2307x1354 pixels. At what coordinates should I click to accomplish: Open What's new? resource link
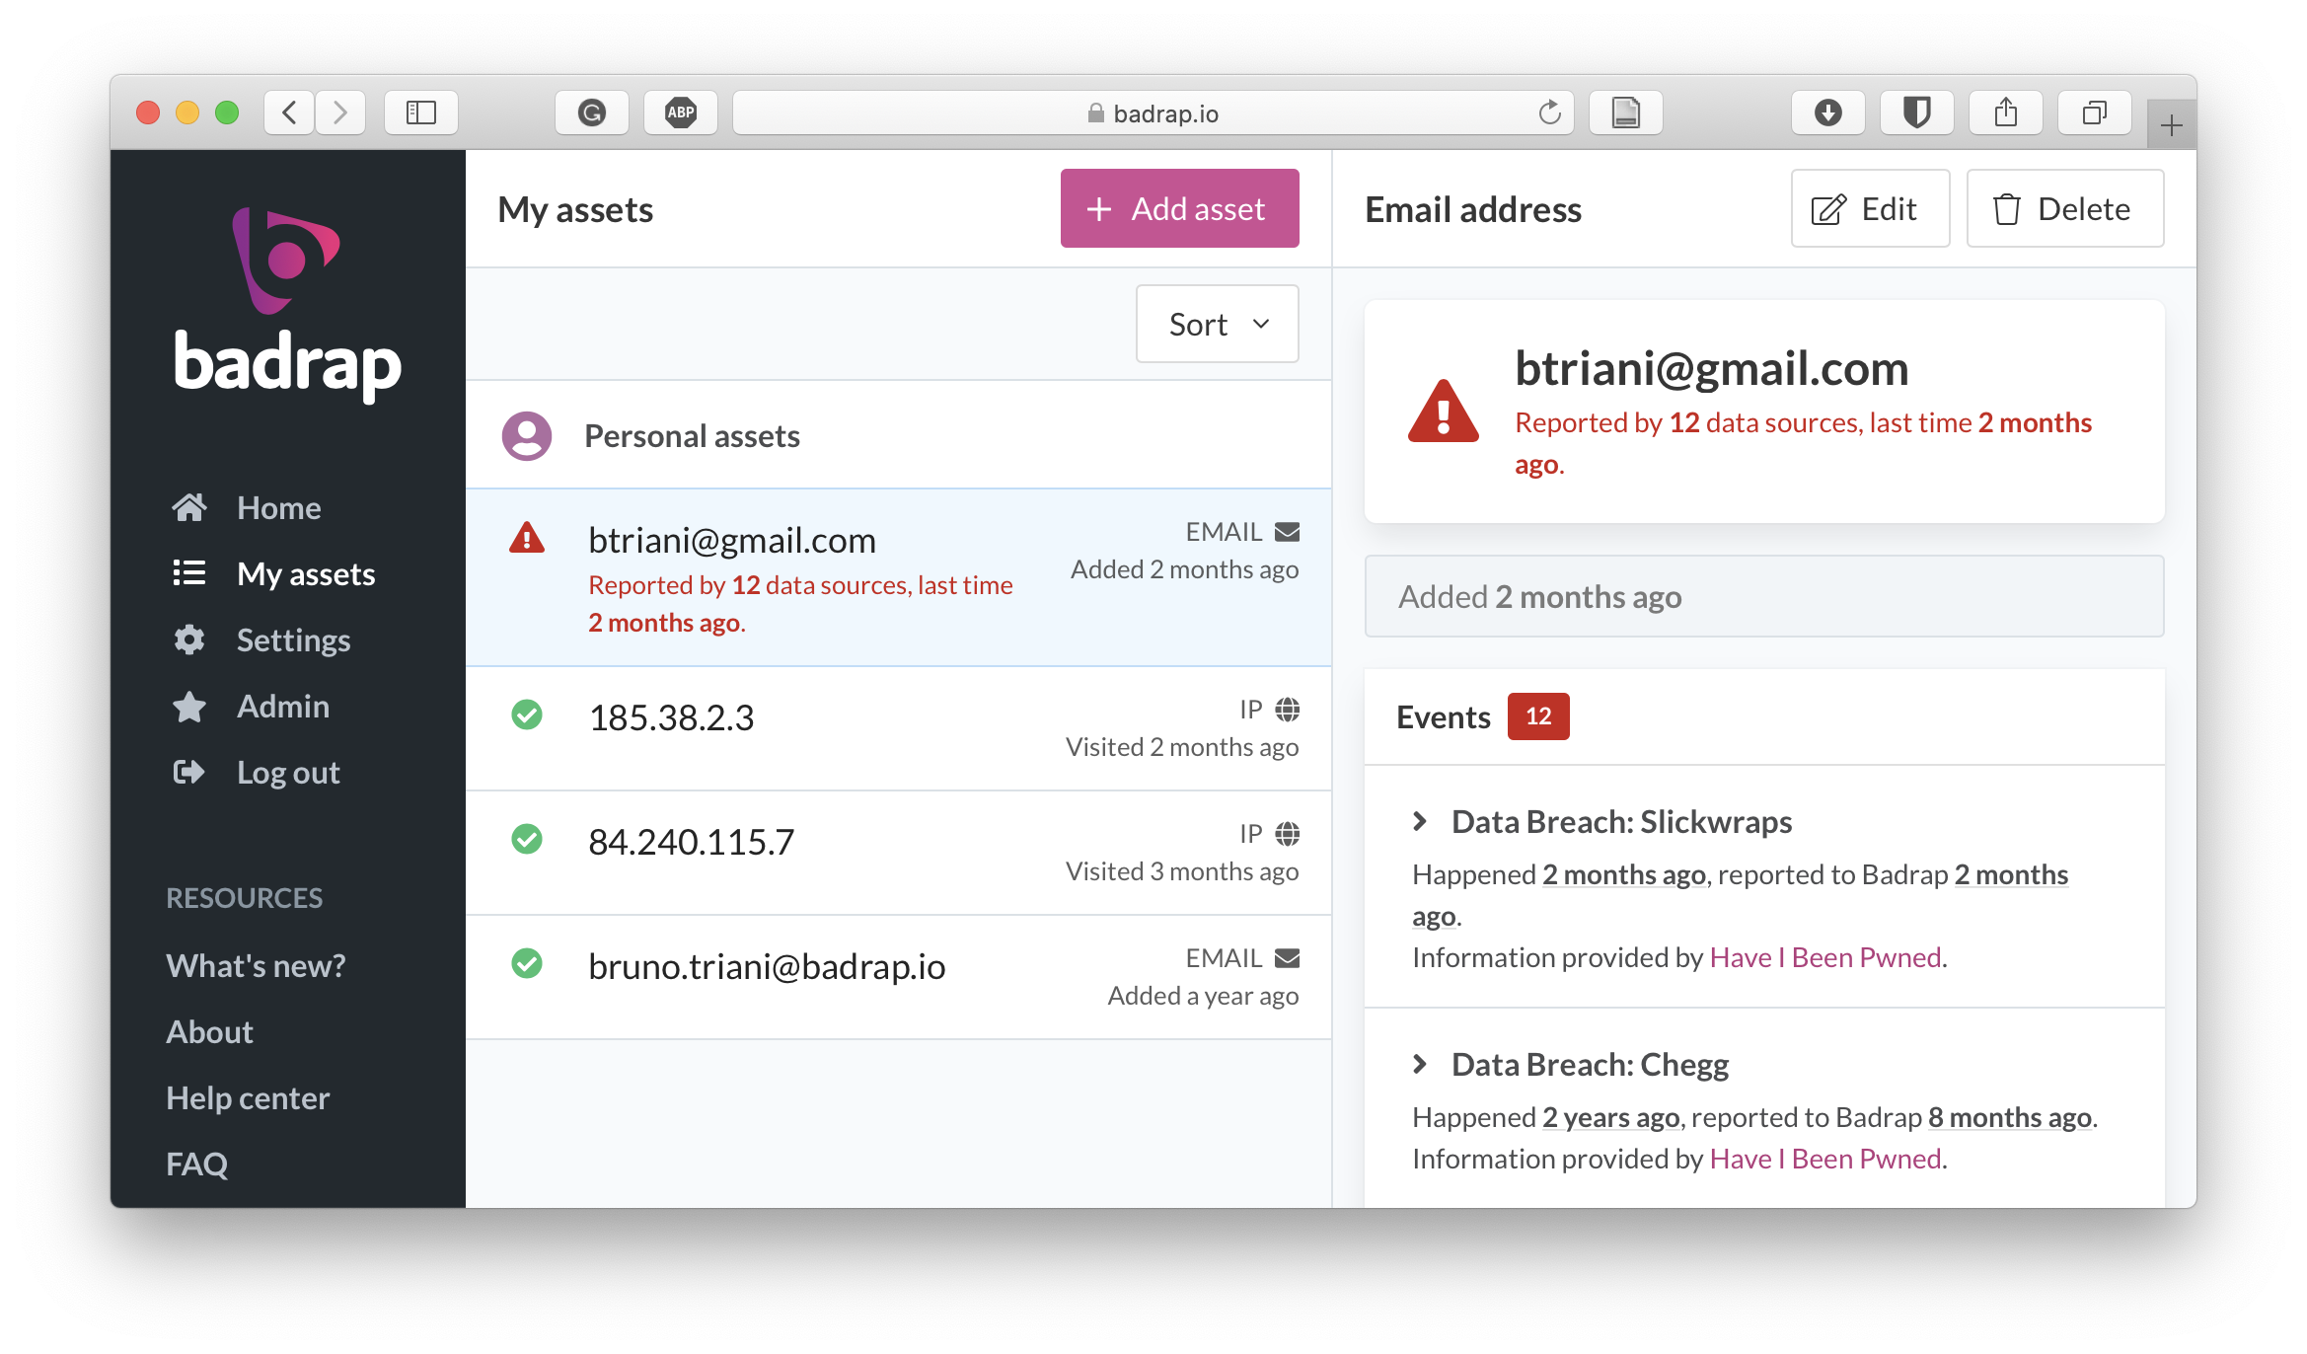click(257, 965)
